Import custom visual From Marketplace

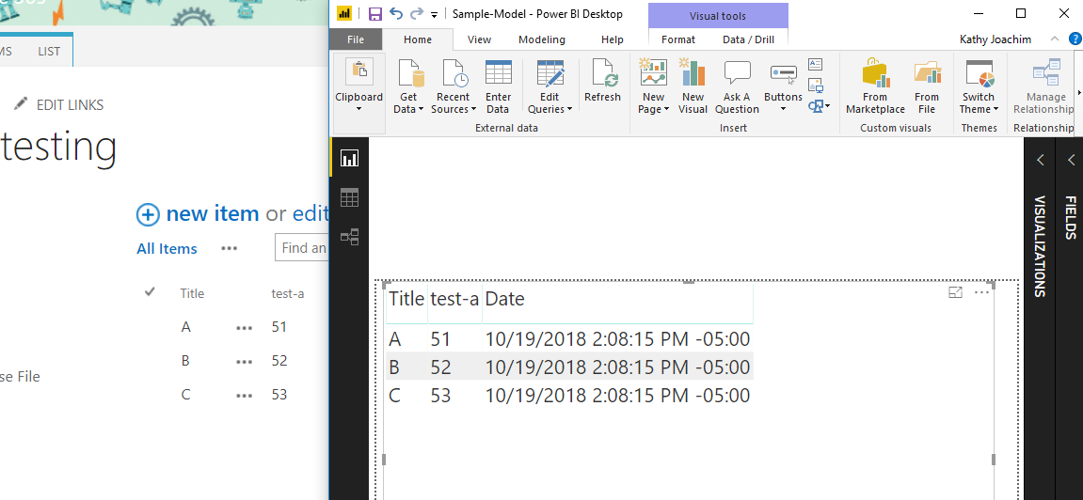[875, 86]
